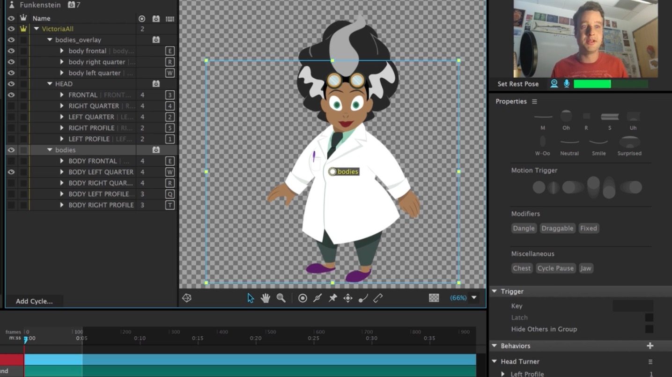Choose the Origin circle tool
The width and height of the screenshot is (672, 377).
303,298
